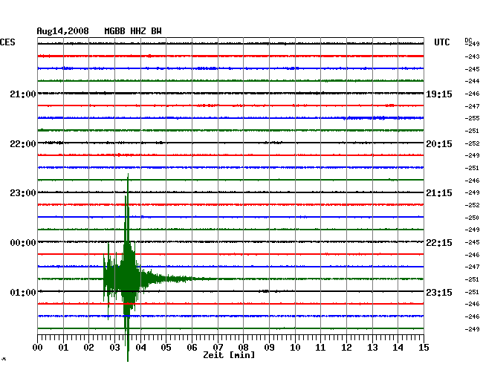Click minute tick label 11
The image size is (483, 367).
(x=321, y=348)
